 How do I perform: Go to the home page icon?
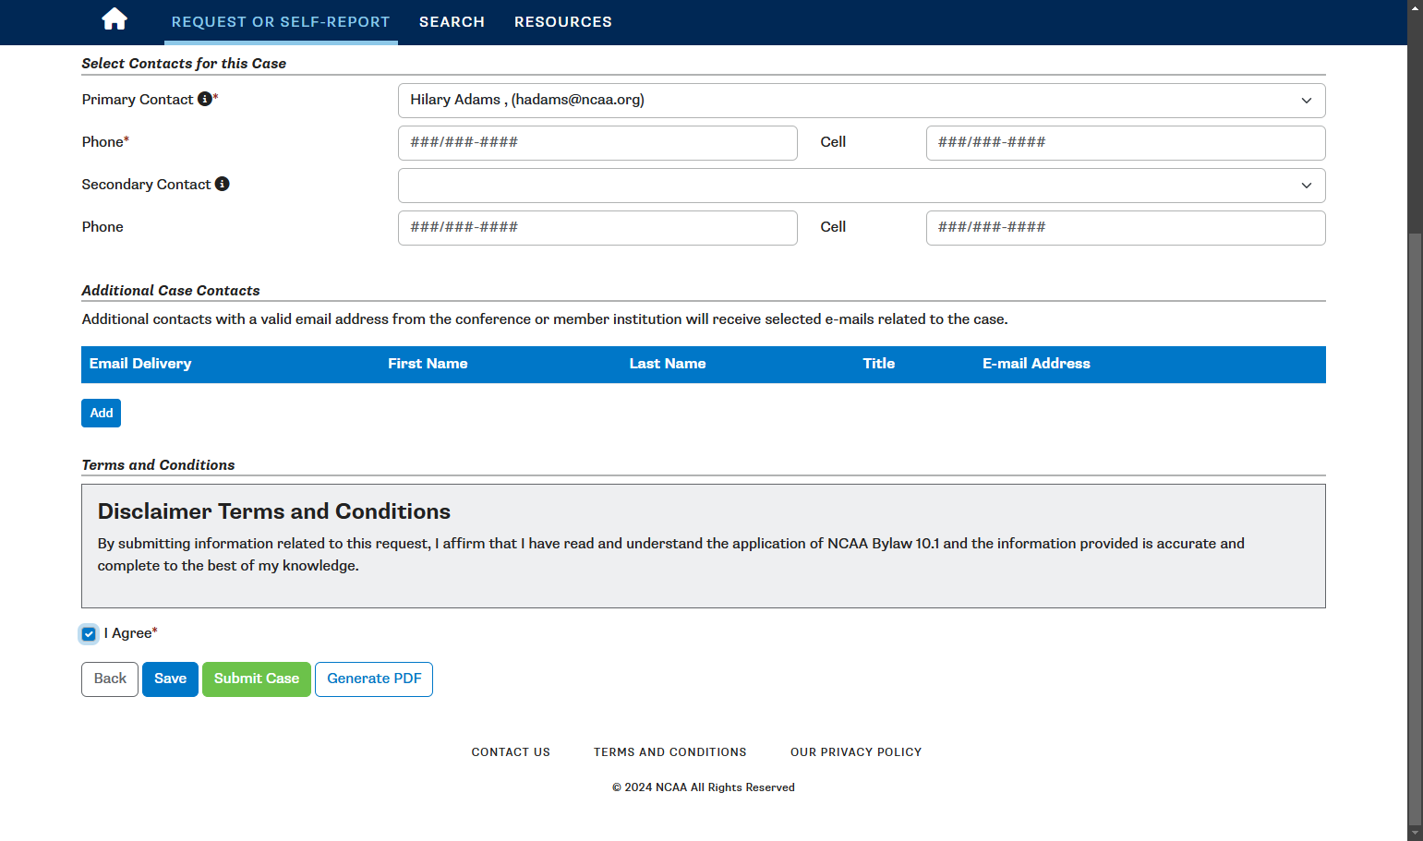115,19
